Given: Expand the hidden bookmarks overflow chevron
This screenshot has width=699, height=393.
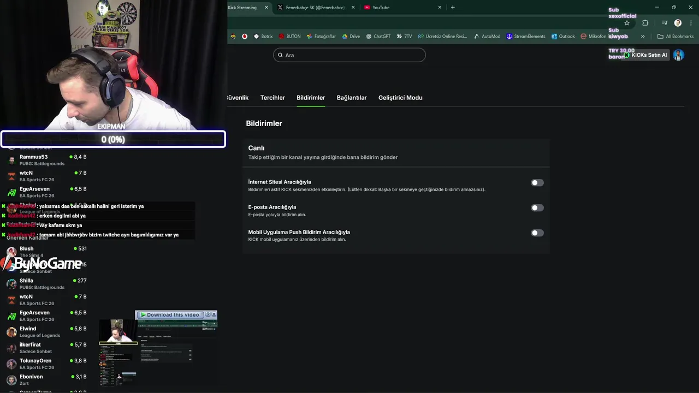Looking at the screenshot, I should pos(643,37).
